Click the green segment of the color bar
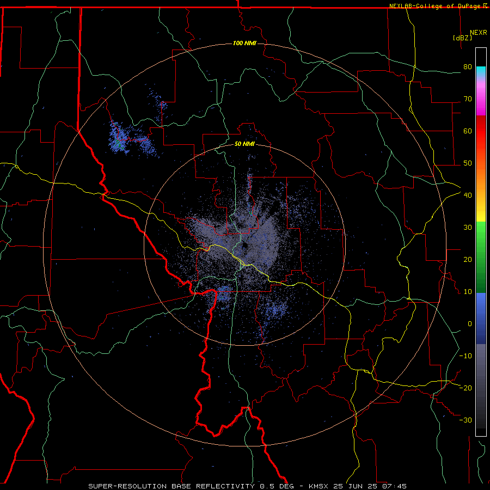Viewport: 490px width, 490px height. pyautogui.click(x=481, y=257)
